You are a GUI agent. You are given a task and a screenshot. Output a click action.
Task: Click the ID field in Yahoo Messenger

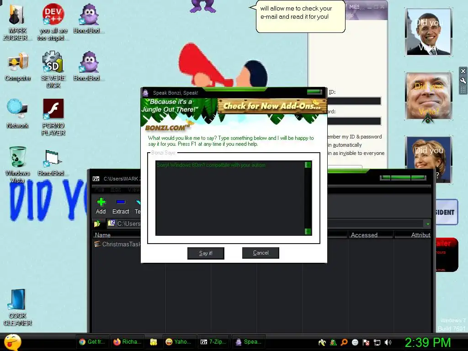(x=354, y=101)
